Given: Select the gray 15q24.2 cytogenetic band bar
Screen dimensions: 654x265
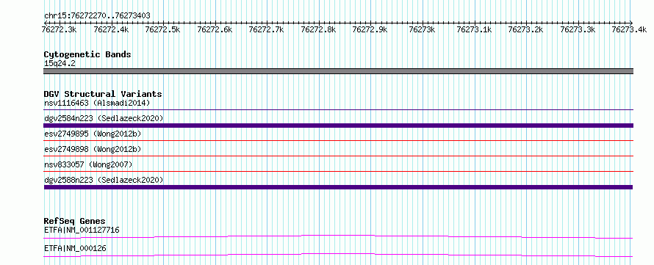Looking at the screenshot, I should [x=338, y=71].
